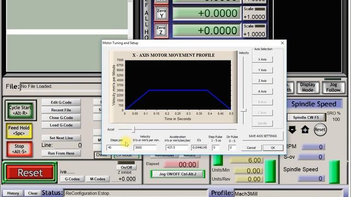Open the Recent File list

61,110
